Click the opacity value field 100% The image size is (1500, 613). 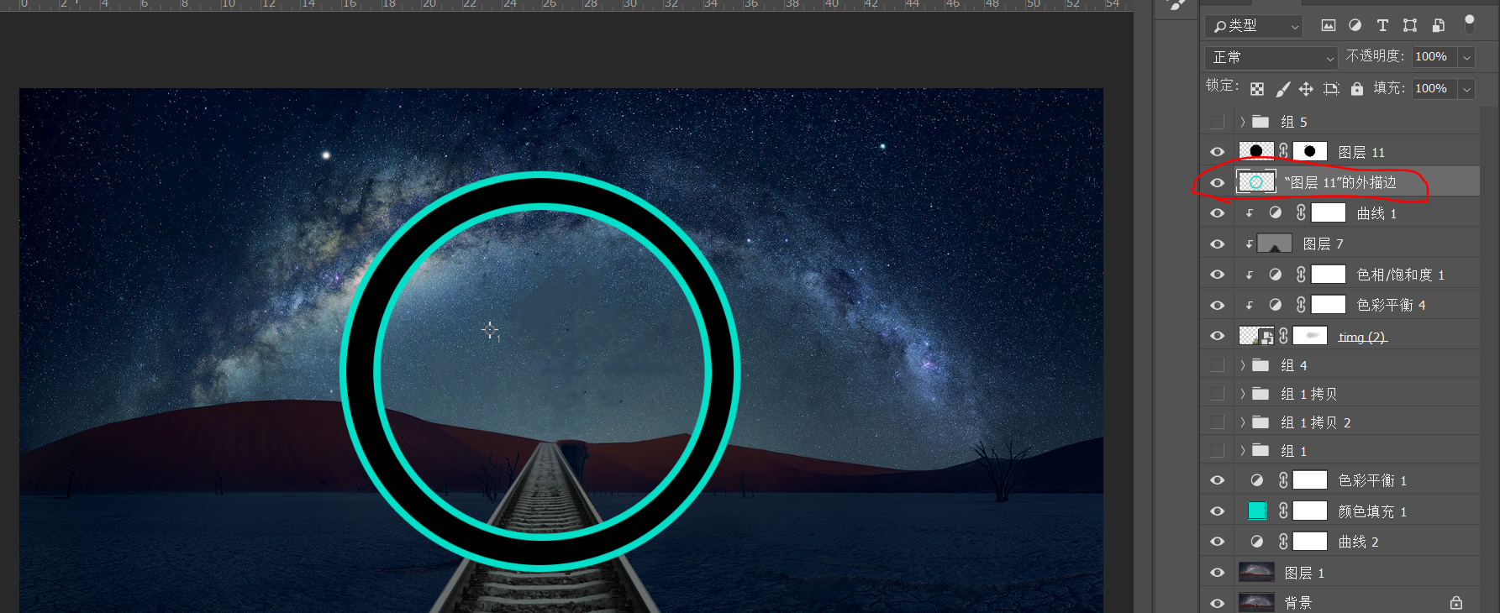click(1434, 57)
